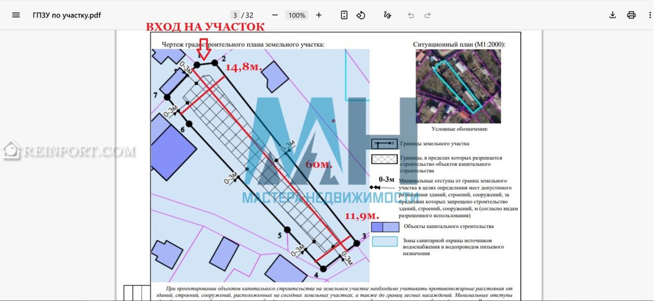
Task: Click the red entrance arrow on the plan
Action: coord(204,49)
